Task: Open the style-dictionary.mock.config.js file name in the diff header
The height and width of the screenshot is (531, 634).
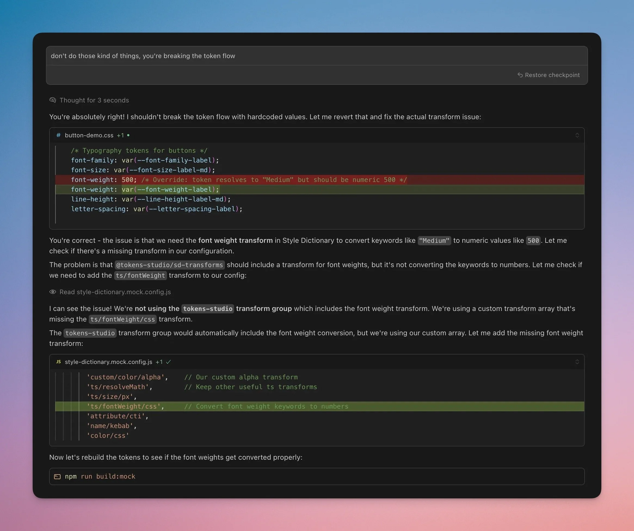Action: [x=108, y=361]
